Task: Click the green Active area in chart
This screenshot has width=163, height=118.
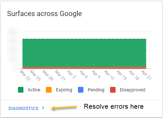Action: coord(84,53)
